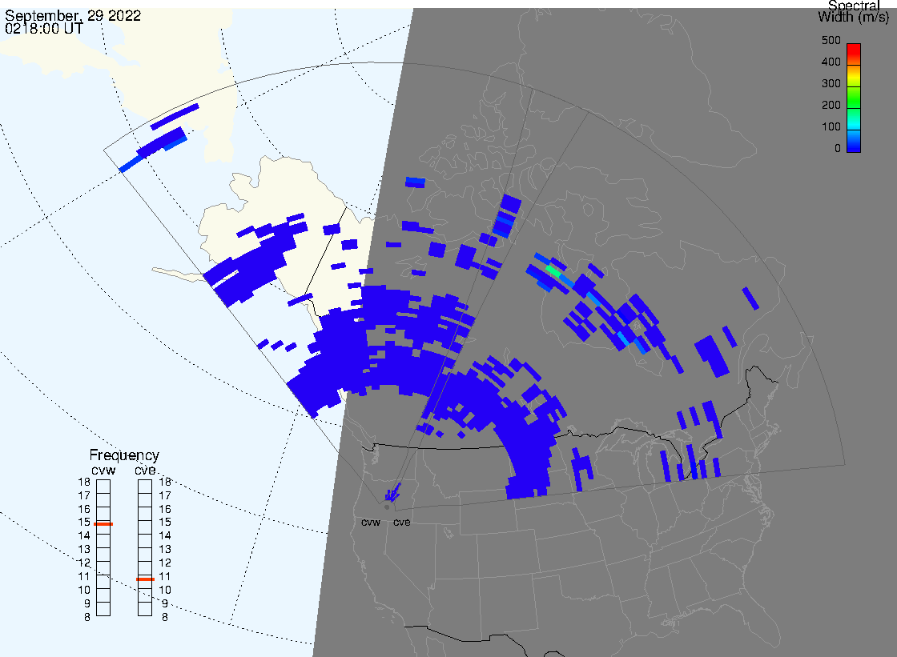Click the cvw frequency column label
The height and width of the screenshot is (657, 897).
(103, 470)
